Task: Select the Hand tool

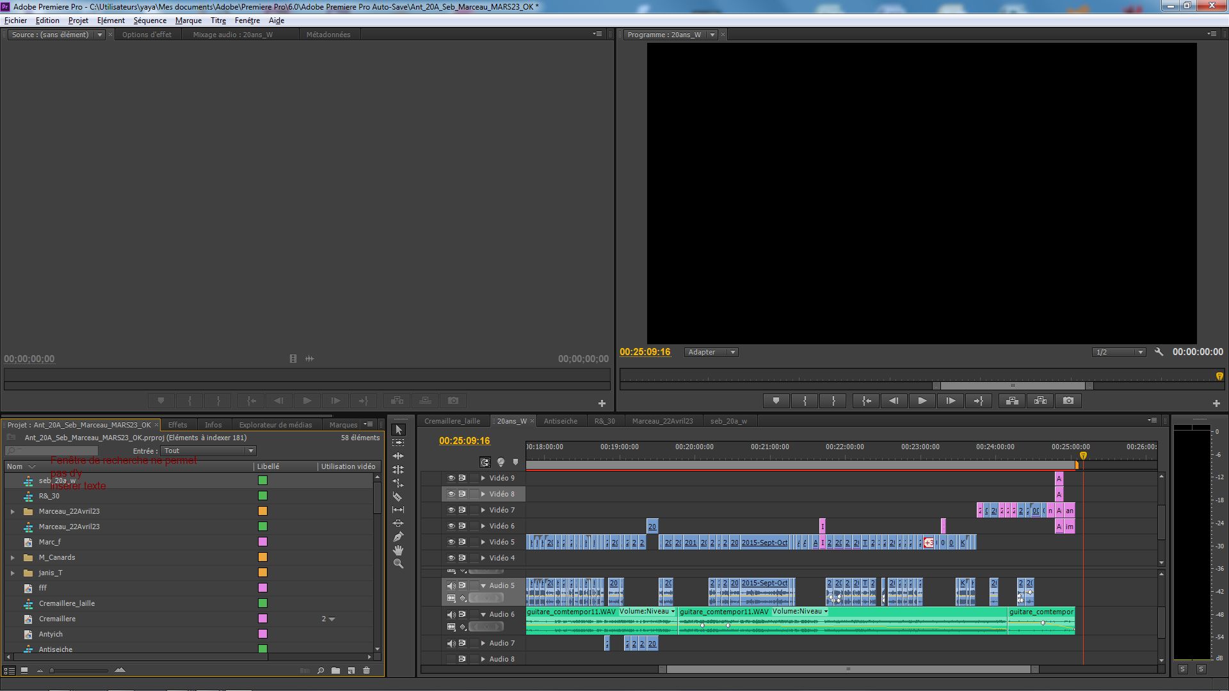Action: pos(398,550)
